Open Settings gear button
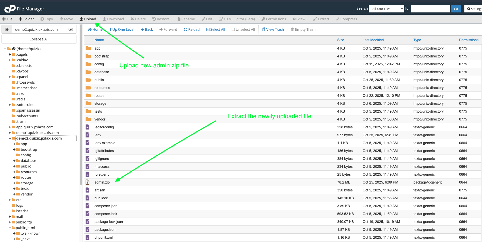482x242 pixels. (x=474, y=9)
